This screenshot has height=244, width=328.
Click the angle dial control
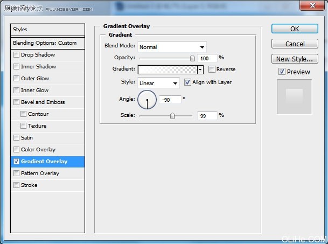(x=147, y=100)
